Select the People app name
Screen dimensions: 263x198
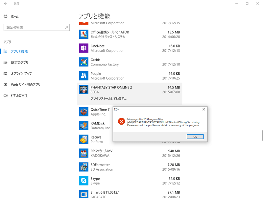96,74
